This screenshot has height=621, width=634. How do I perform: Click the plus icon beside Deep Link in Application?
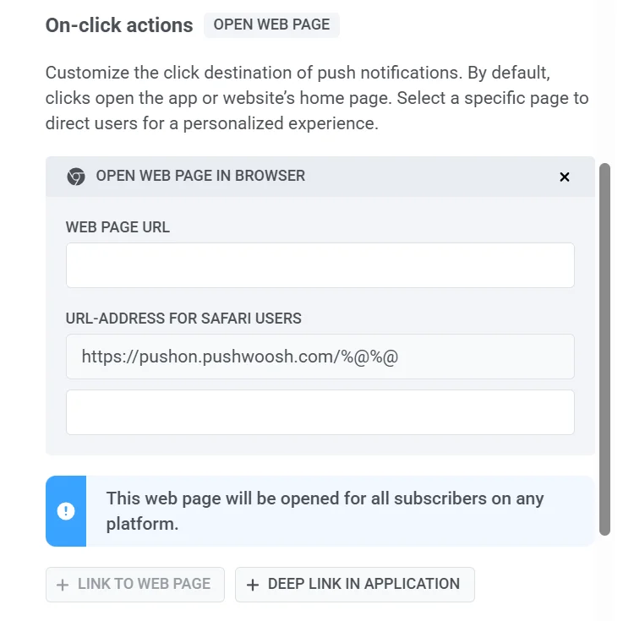pyautogui.click(x=252, y=585)
